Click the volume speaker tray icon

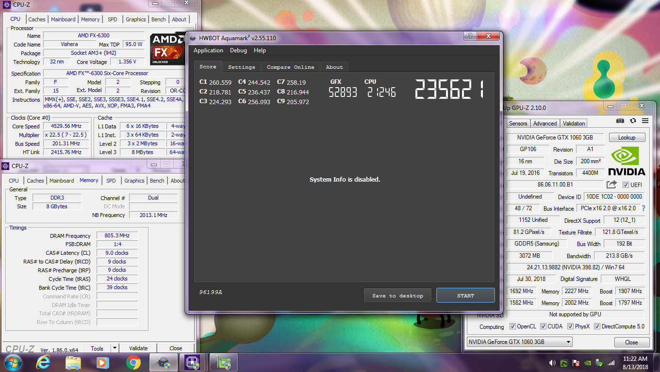552,362
